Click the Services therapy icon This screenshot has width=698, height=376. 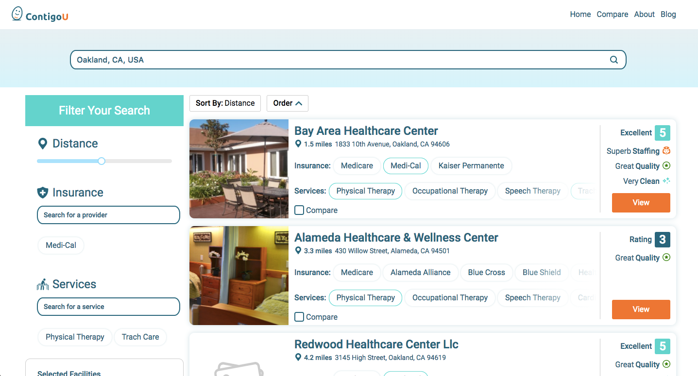(43, 284)
